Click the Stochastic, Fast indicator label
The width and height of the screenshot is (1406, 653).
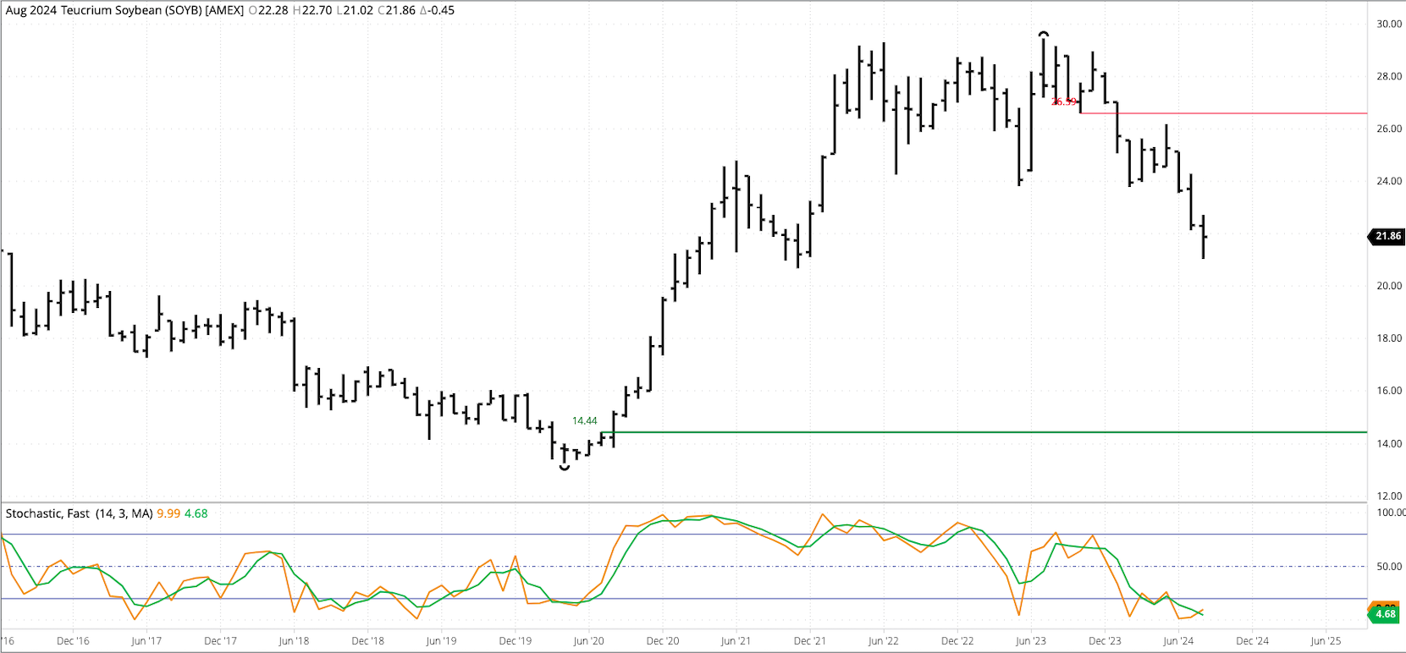[47, 513]
